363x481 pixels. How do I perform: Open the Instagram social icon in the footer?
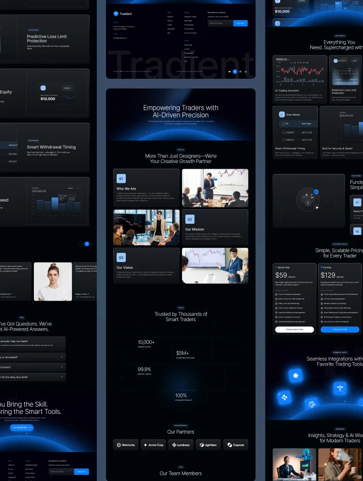(241, 72)
